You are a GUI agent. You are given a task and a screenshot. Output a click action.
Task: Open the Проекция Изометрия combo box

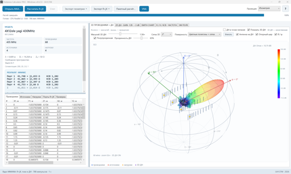tap(269, 9)
